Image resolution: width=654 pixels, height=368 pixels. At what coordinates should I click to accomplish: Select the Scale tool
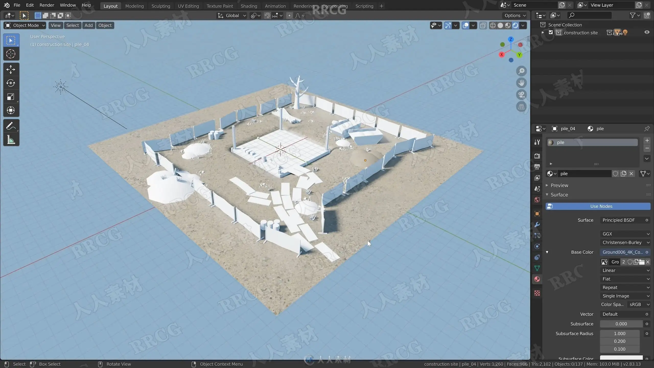11,97
